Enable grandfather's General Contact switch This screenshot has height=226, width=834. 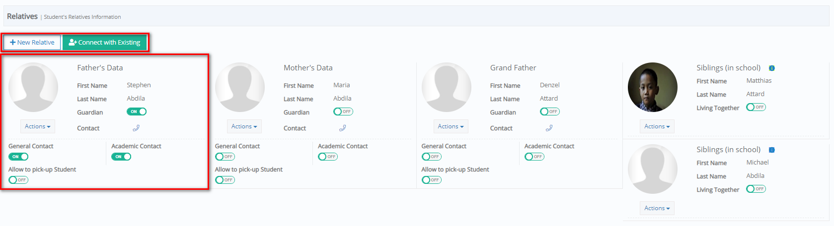pos(432,157)
